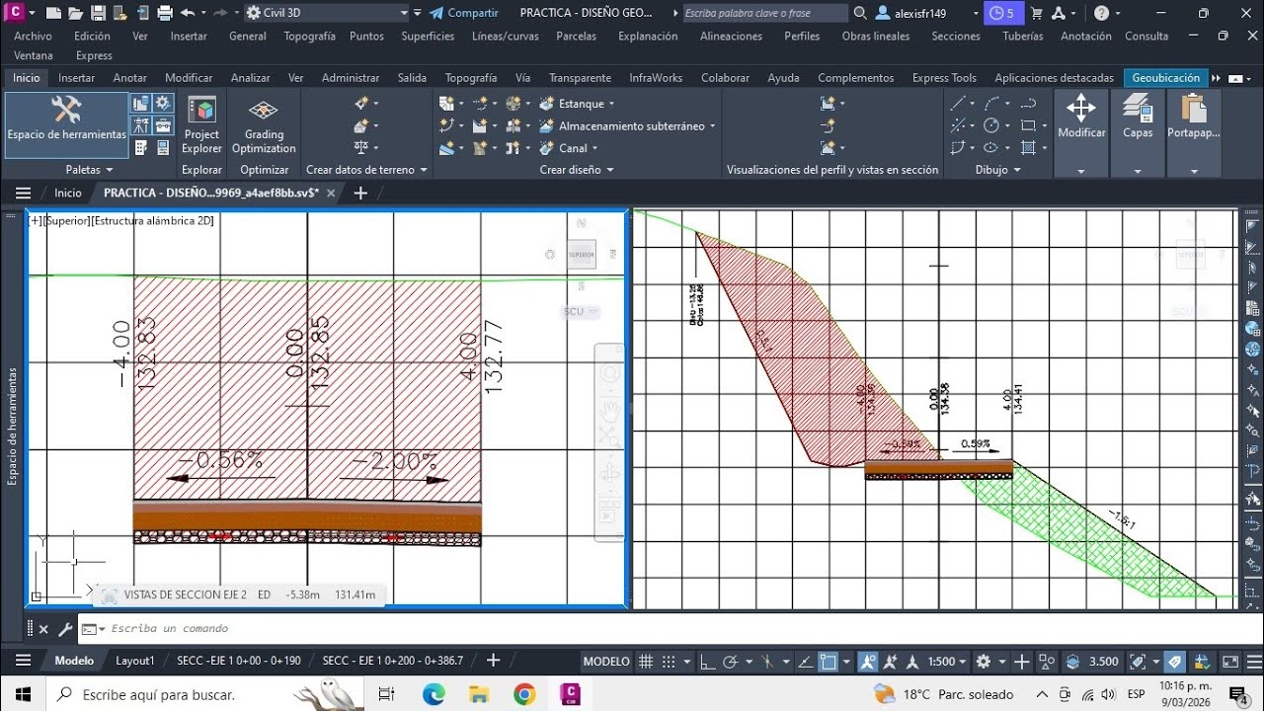Image resolution: width=1264 pixels, height=711 pixels.
Task: Open the SECC - EJE 1 0+200 layout tab
Action: coord(392,661)
